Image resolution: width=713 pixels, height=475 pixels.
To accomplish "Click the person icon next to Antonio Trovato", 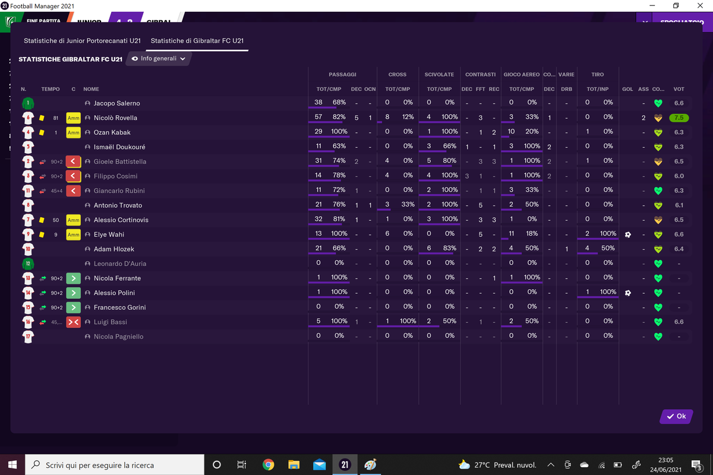I will (x=88, y=205).
